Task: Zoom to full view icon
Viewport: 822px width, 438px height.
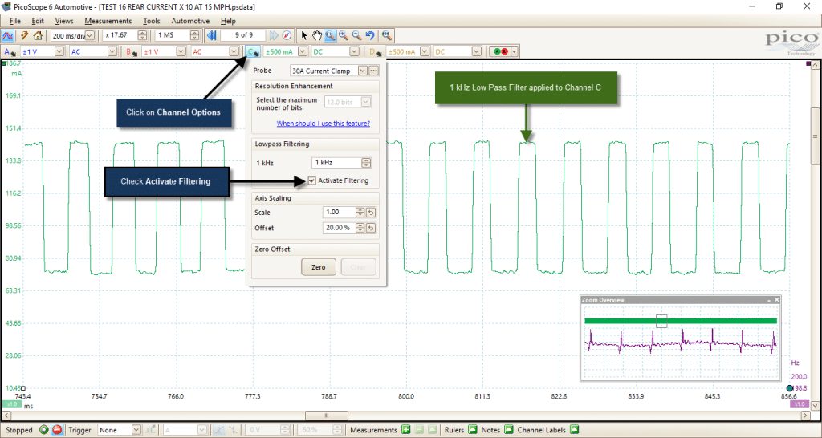Action: [386, 35]
